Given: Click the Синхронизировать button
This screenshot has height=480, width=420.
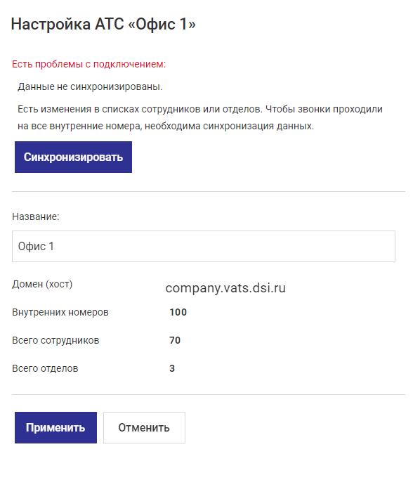Looking at the screenshot, I should point(73,157).
